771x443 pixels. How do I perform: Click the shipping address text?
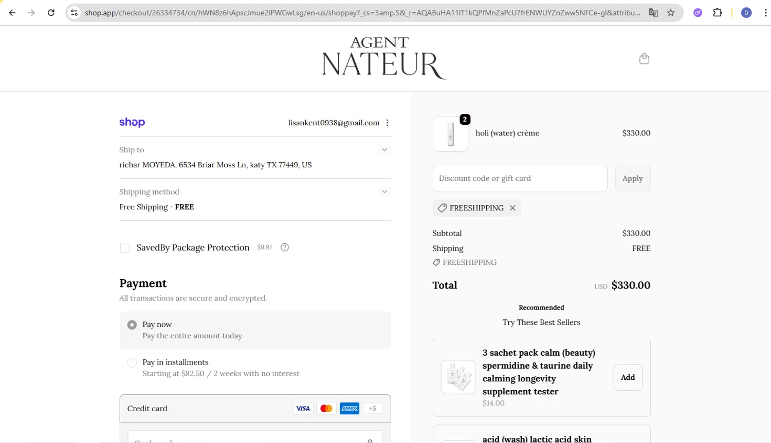(215, 165)
